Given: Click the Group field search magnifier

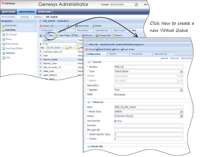Looking at the screenshot, I should pos(182,116).
